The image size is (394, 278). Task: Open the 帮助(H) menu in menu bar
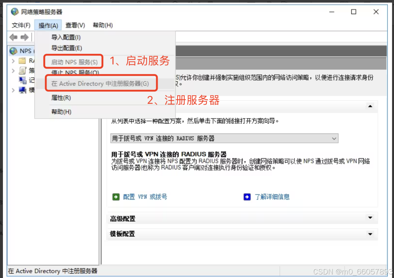[103, 25]
